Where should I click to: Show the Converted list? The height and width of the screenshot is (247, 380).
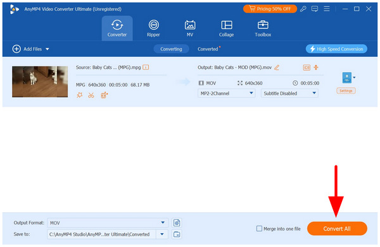(x=208, y=49)
